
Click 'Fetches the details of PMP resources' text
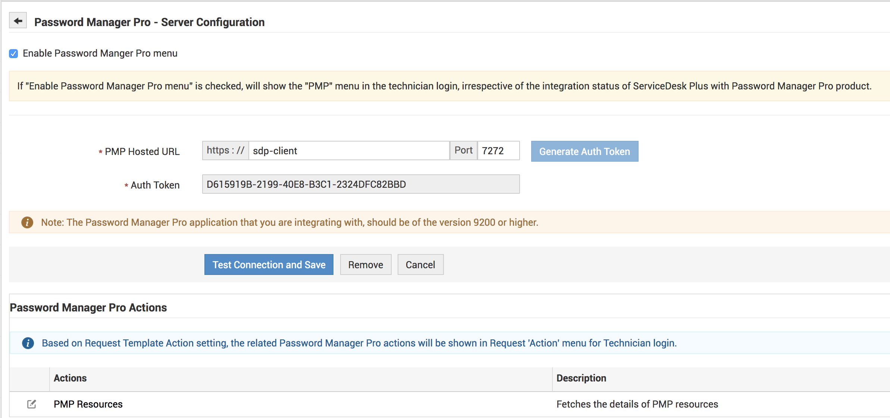click(637, 404)
